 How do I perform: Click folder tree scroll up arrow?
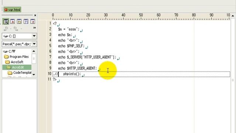click(x=34, y=51)
